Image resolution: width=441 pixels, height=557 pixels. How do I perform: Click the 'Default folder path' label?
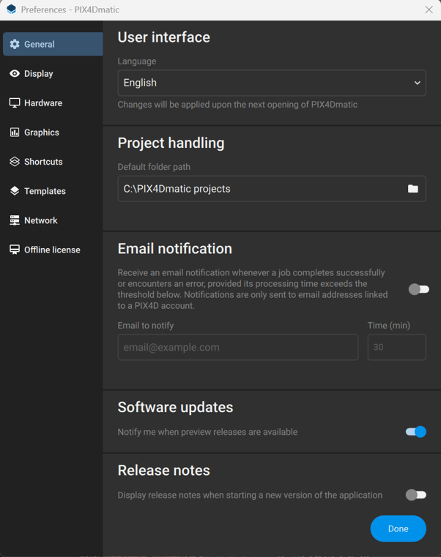click(x=154, y=167)
